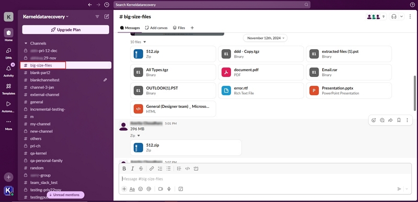418x202 pixels.
Task: Apply bold formatting in the composer
Action: click(124, 169)
